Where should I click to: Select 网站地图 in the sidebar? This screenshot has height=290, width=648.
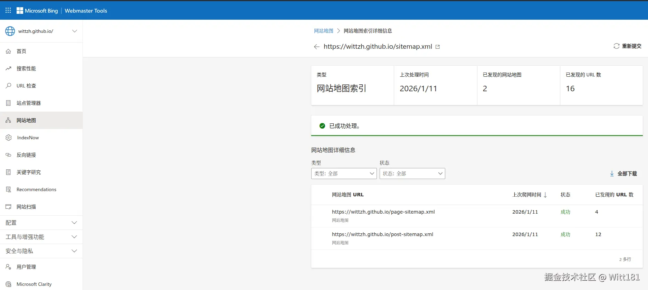coord(41,120)
